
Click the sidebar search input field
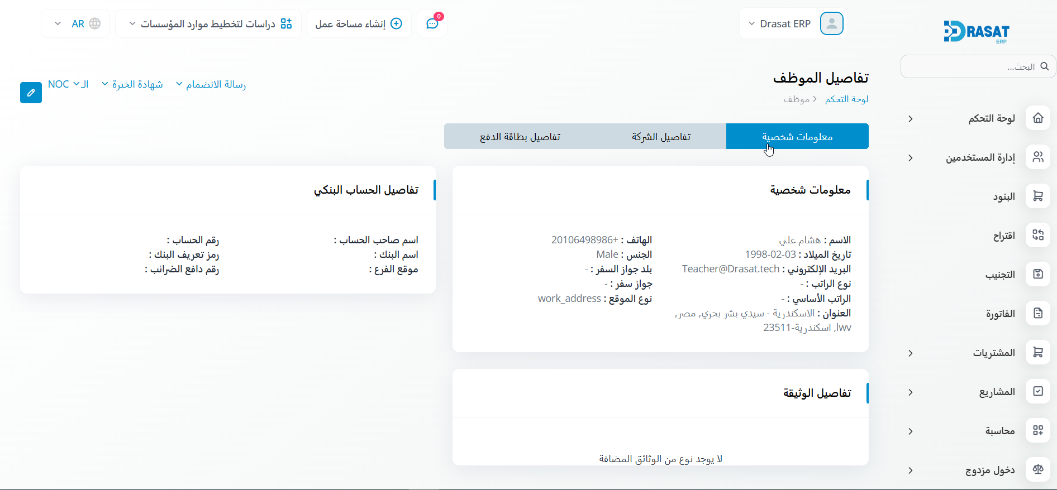[972, 66]
